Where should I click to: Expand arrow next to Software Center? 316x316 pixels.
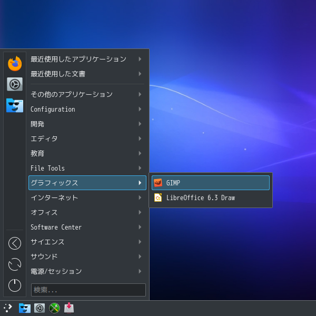pyautogui.click(x=140, y=227)
